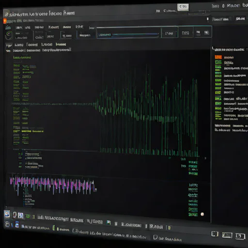Viewport: 248px width, 248px height.
Task: Click the green square icon in the bottom bar
Action: (28, 216)
